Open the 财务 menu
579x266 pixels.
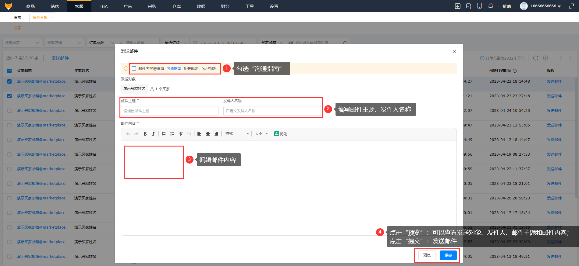225,6
